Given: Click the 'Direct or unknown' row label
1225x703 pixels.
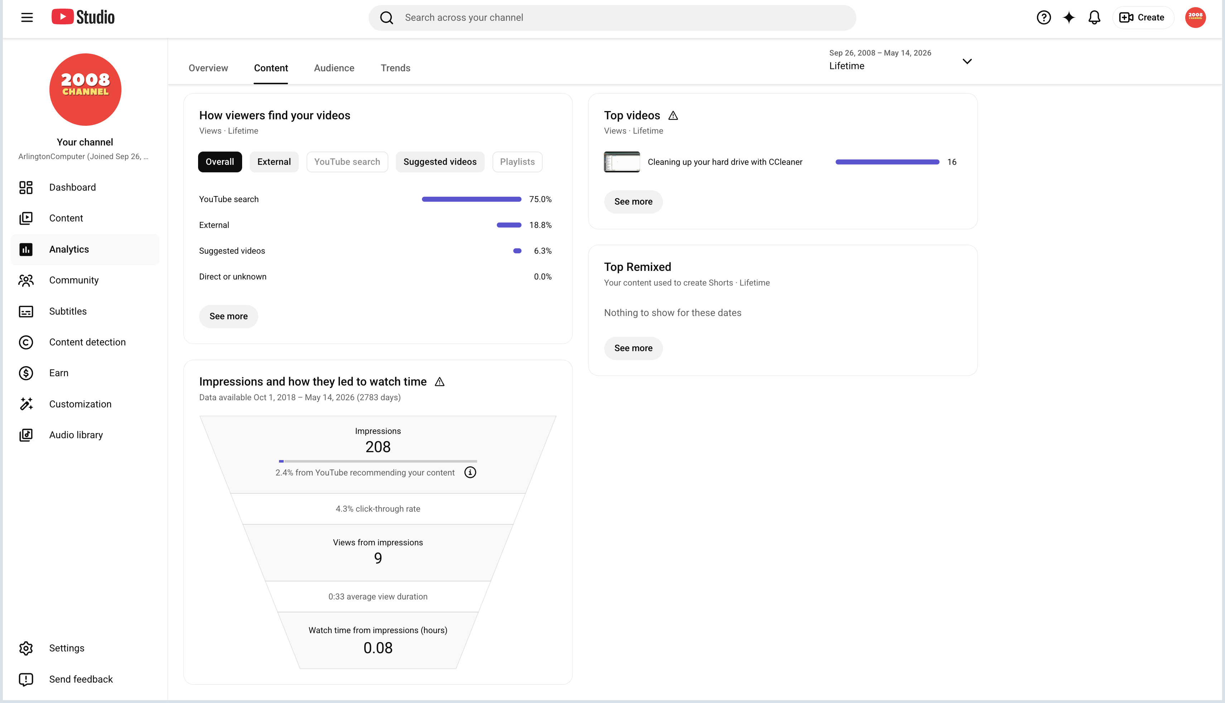Looking at the screenshot, I should [233, 277].
